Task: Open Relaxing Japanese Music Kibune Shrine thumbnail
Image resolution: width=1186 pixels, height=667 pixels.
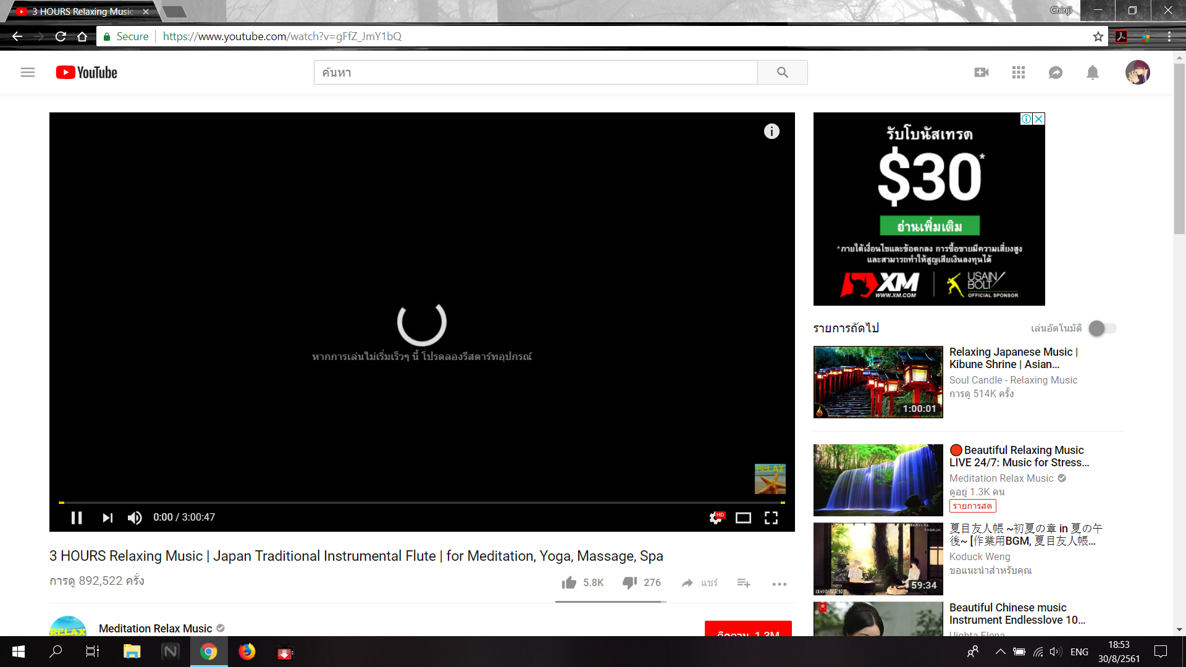Action: coord(878,382)
